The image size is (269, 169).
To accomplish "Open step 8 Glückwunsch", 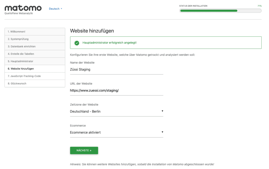I will point(35,83).
